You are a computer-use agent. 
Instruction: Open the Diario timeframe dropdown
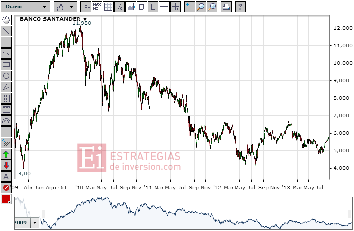pyautogui.click(x=25, y=7)
